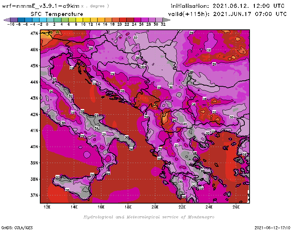This screenshot has width=298, height=230.
Task: Click the 37N latitude label
Action: (x=34, y=195)
